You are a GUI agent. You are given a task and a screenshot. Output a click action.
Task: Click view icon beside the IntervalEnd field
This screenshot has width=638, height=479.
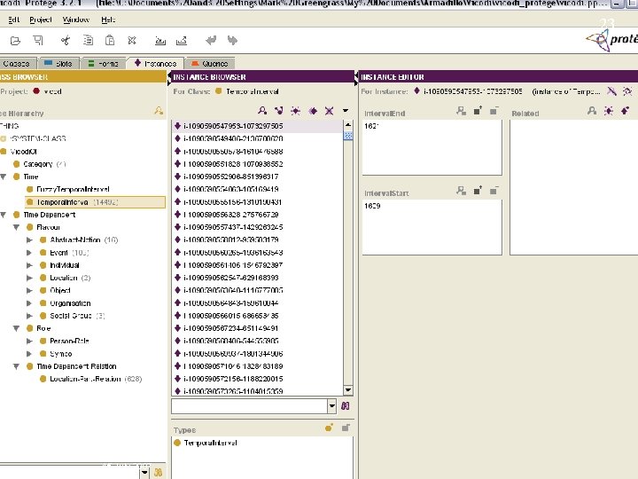461,111
